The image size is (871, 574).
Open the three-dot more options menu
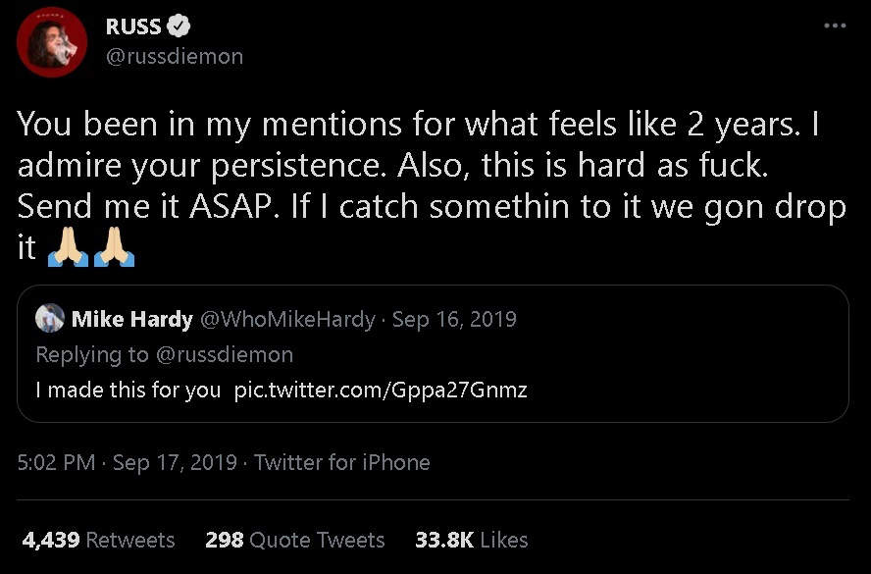pyautogui.click(x=834, y=26)
